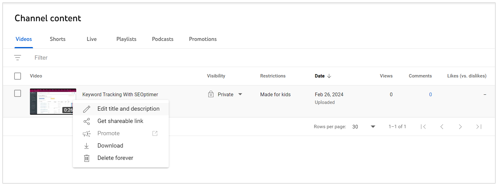
Task: Open the Playlists tab
Action: 126,39
